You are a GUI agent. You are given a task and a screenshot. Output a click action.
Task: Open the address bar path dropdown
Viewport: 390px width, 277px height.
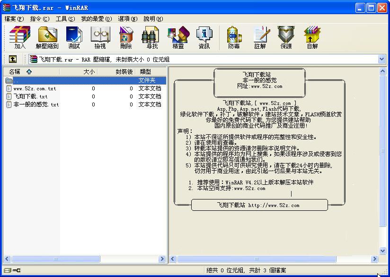(381, 59)
